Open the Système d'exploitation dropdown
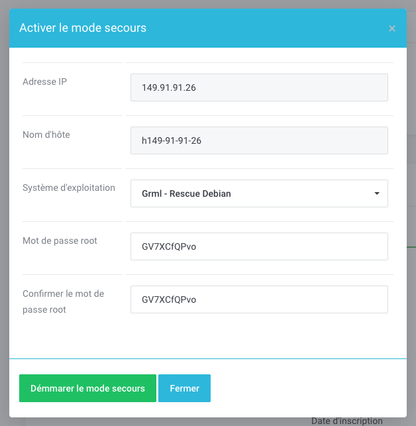The height and width of the screenshot is (426, 416). pos(259,193)
